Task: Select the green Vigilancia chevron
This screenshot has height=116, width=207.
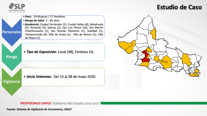Action: 11,81
